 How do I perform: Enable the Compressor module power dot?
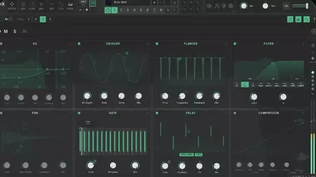pyautogui.click(x=235, y=113)
